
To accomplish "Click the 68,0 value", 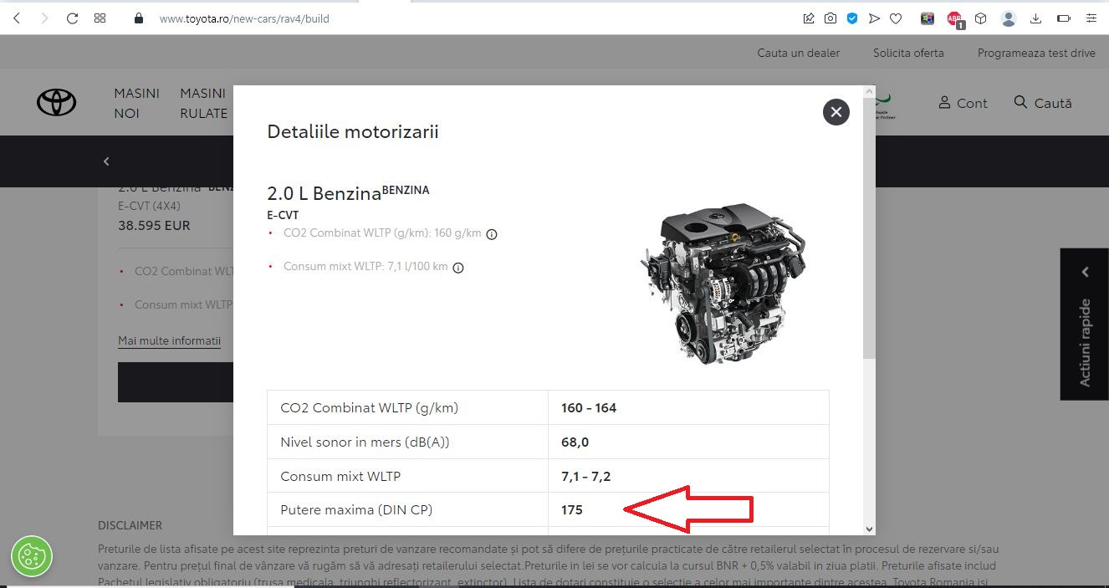I will pyautogui.click(x=575, y=442).
